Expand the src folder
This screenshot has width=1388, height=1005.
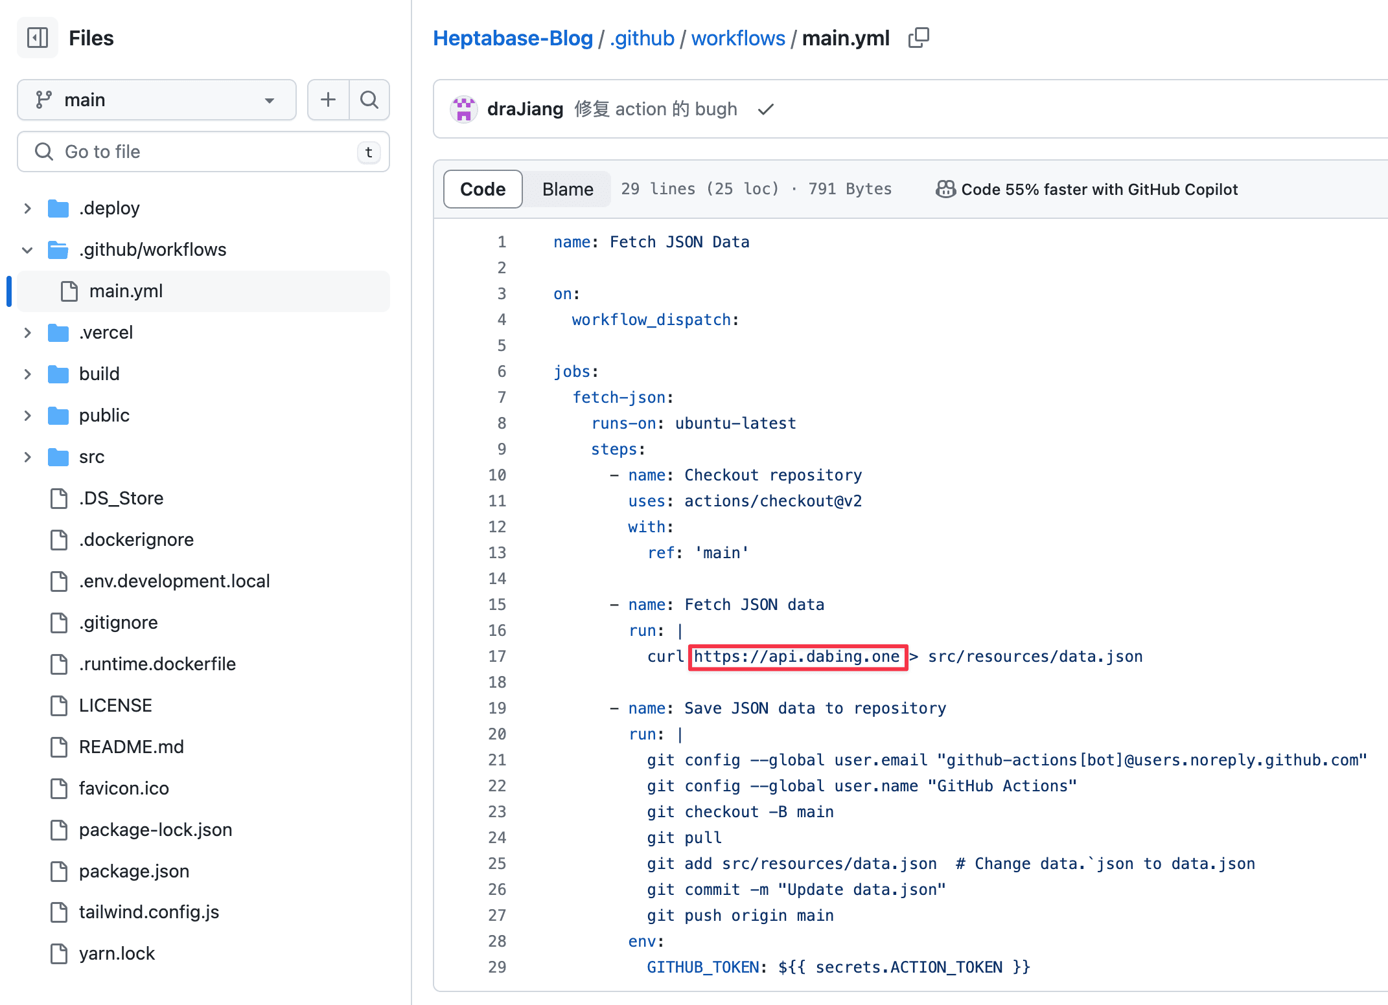(x=27, y=457)
